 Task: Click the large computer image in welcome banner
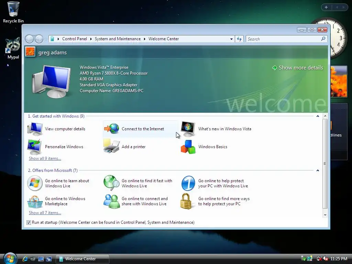point(51,81)
